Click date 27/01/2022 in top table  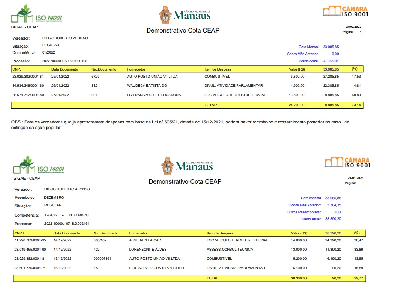click(60, 95)
